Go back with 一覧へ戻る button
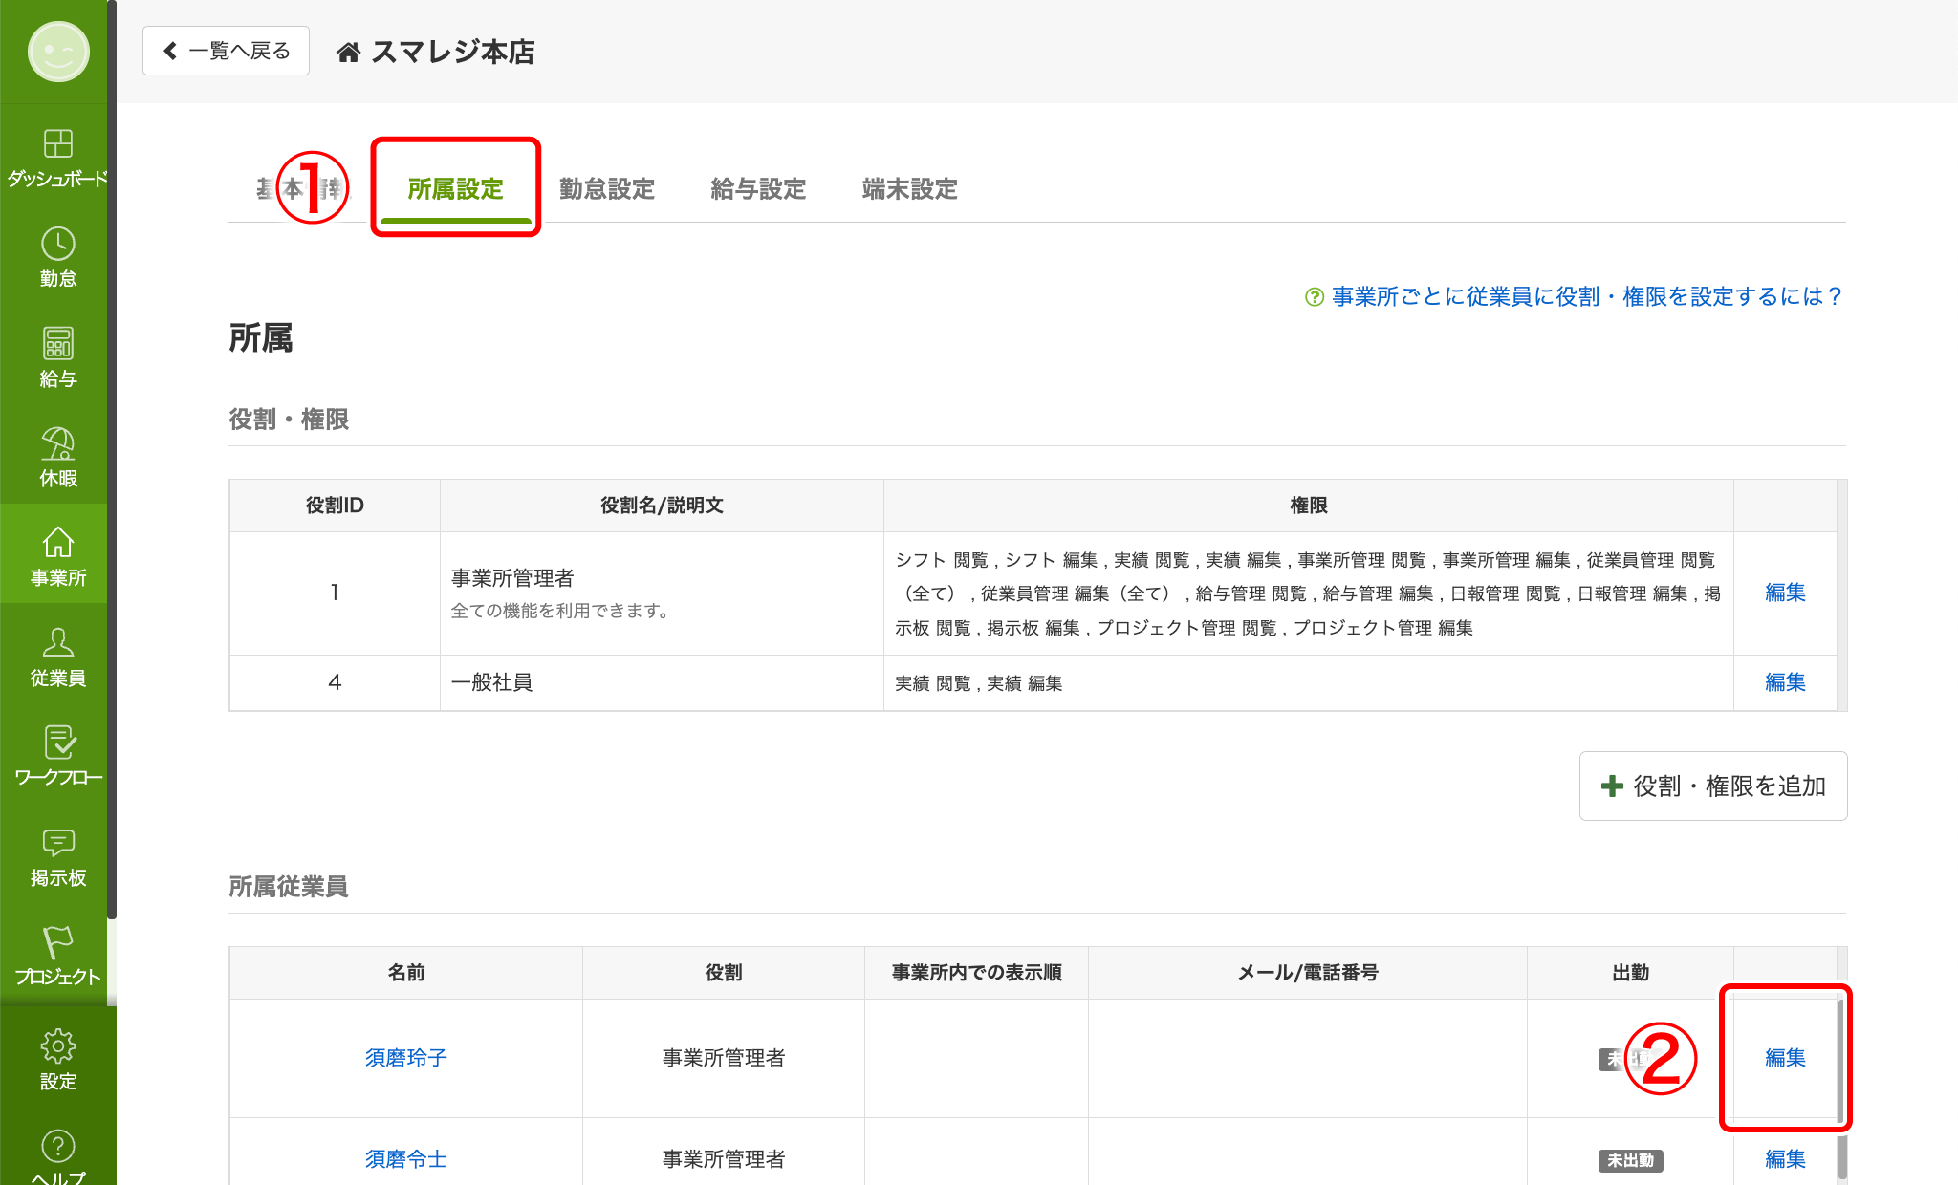This screenshot has width=1958, height=1185. [x=226, y=51]
